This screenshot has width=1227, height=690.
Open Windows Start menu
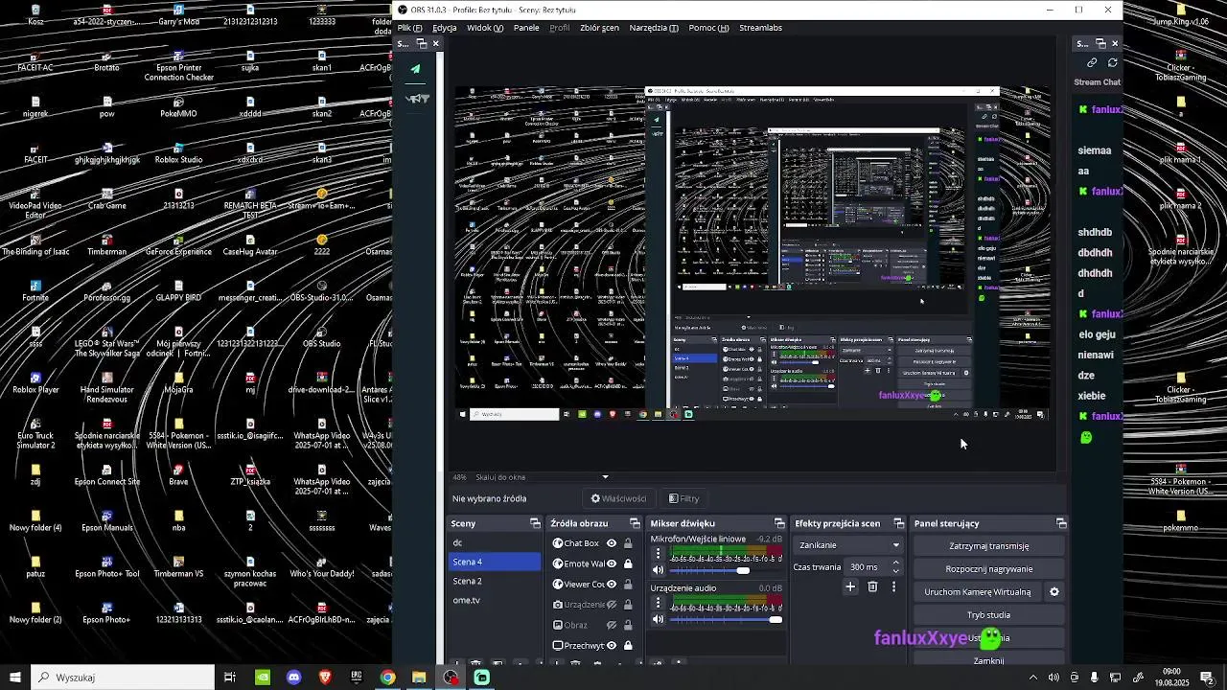[14, 678]
